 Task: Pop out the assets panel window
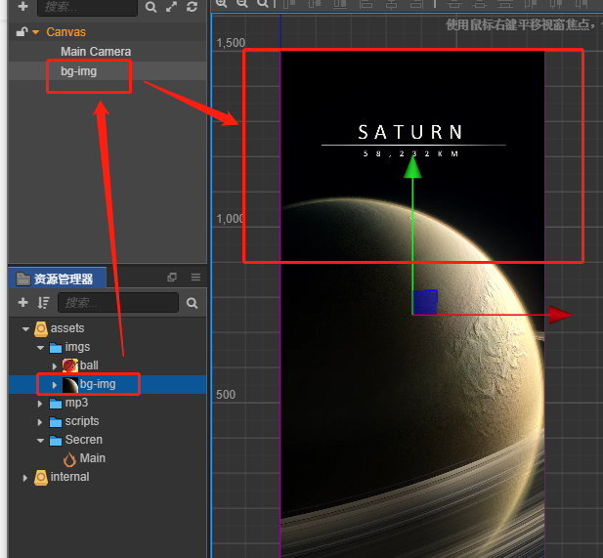tap(172, 278)
